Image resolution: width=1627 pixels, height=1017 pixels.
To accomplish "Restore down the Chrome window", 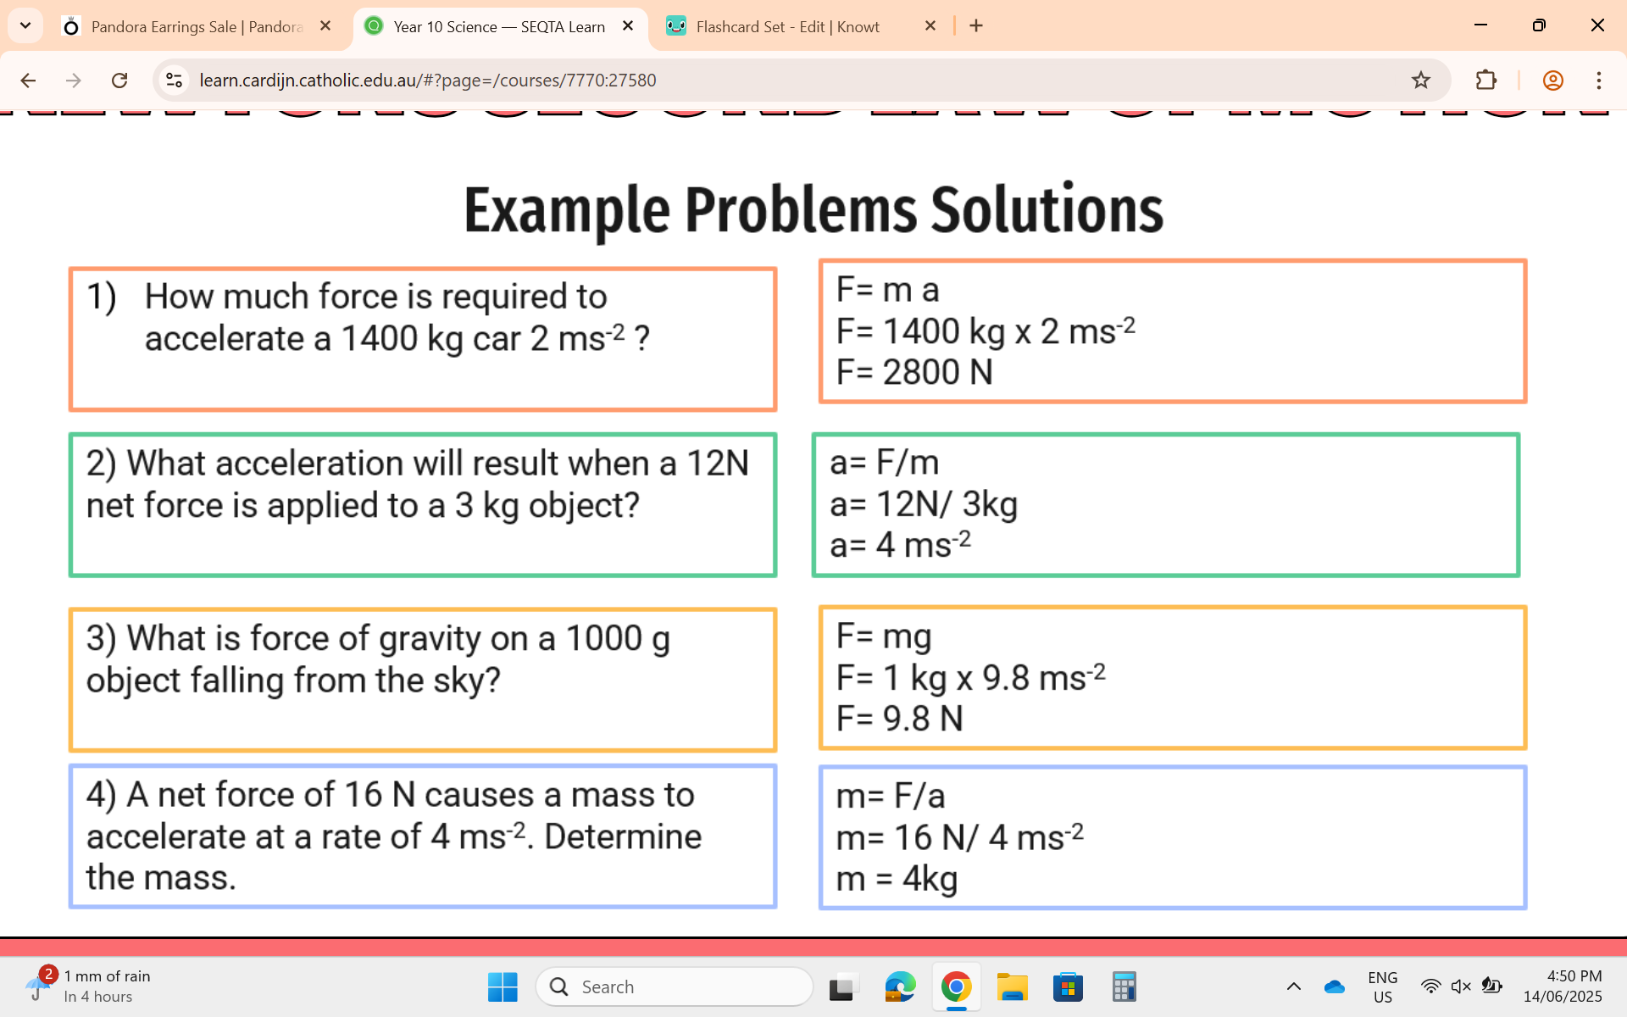I will tap(1539, 25).
